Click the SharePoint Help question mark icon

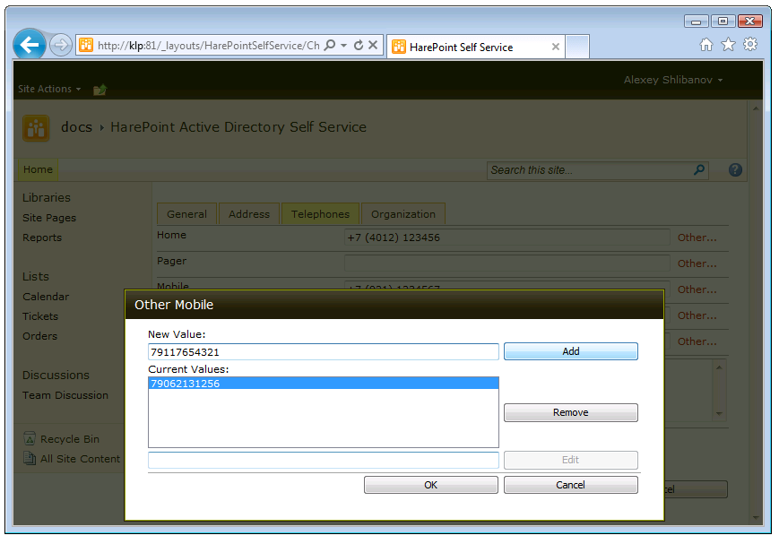click(735, 169)
